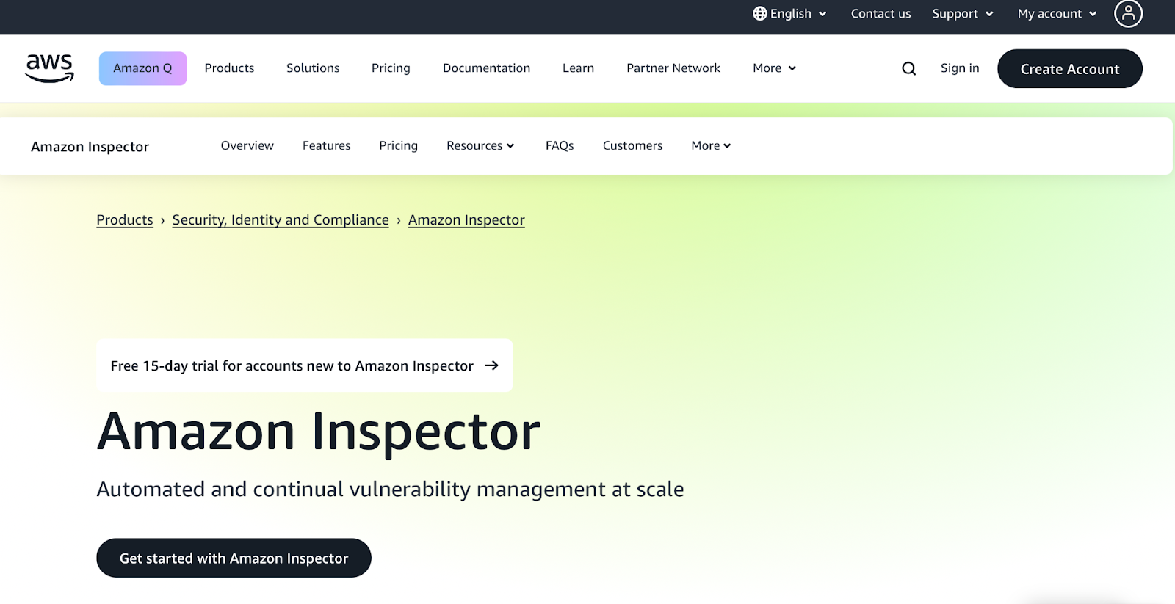The image size is (1175, 604).
Task: Click the Automated and continual vulnerability tagline
Action: point(390,489)
